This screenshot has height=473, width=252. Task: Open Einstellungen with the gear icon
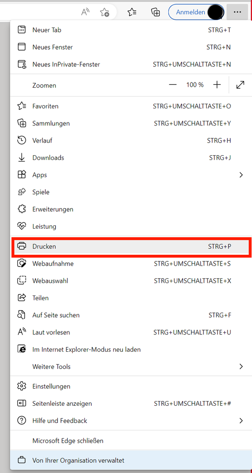22,386
